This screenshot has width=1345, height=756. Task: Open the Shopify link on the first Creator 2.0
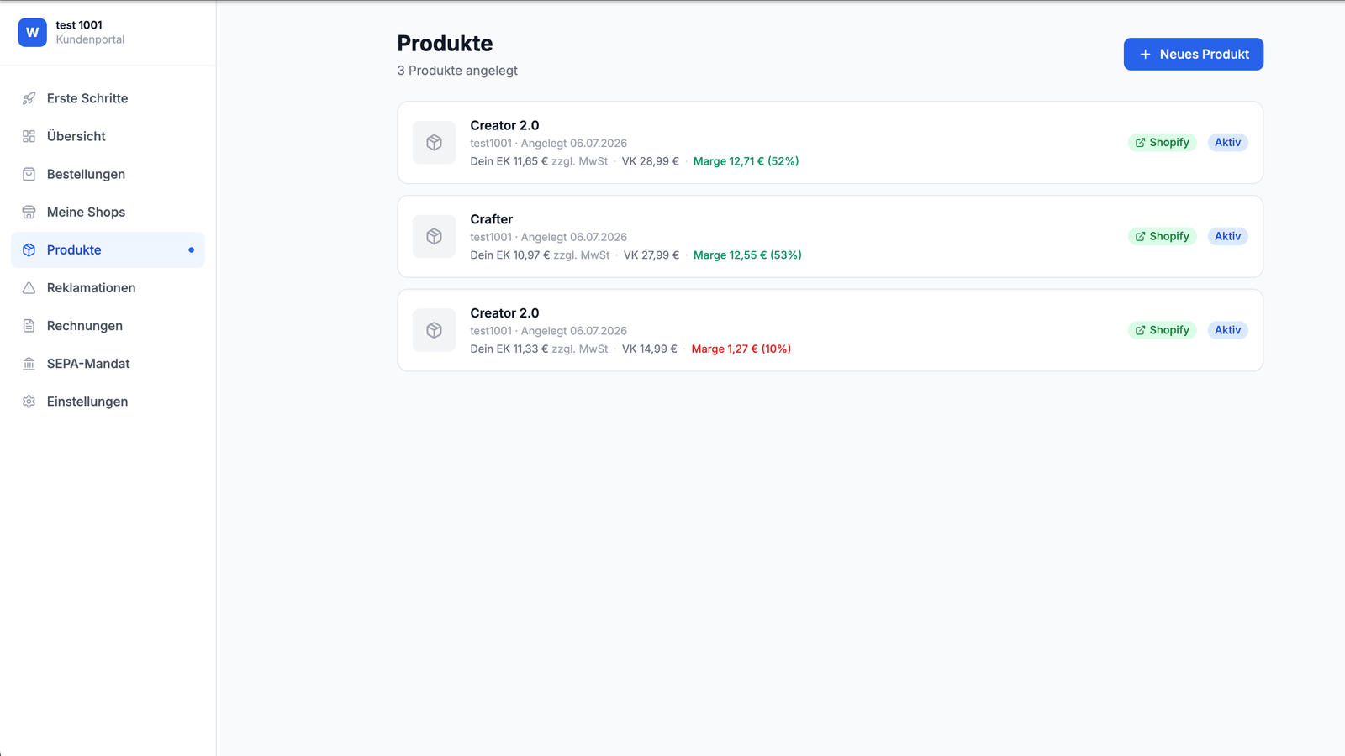1162,143
